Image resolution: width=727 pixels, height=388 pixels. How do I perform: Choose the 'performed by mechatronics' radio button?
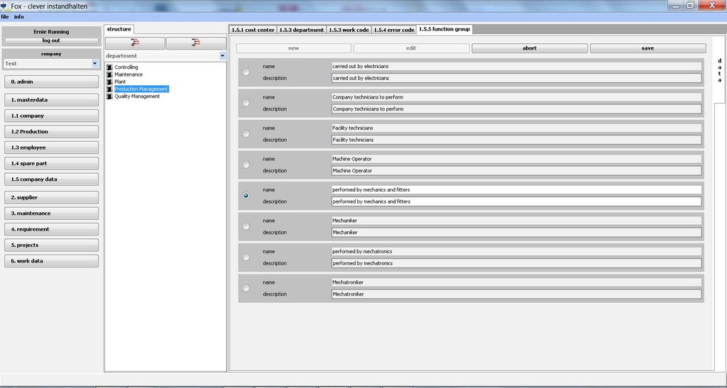(246, 257)
